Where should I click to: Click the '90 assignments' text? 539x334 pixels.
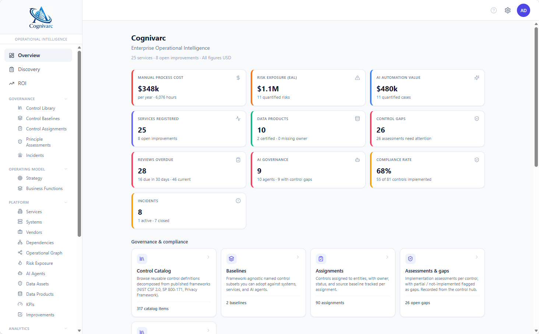[330, 303]
